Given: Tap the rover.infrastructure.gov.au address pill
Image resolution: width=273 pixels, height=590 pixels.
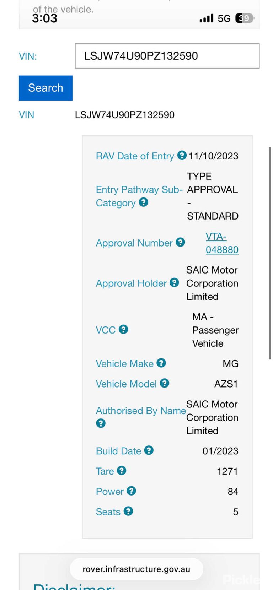Looking at the screenshot, I should [x=136, y=569].
